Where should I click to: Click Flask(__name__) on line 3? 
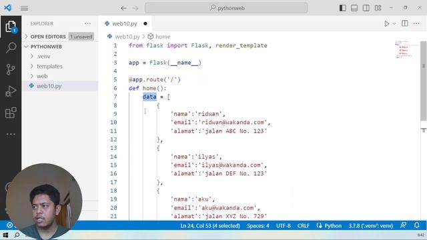pos(175,63)
